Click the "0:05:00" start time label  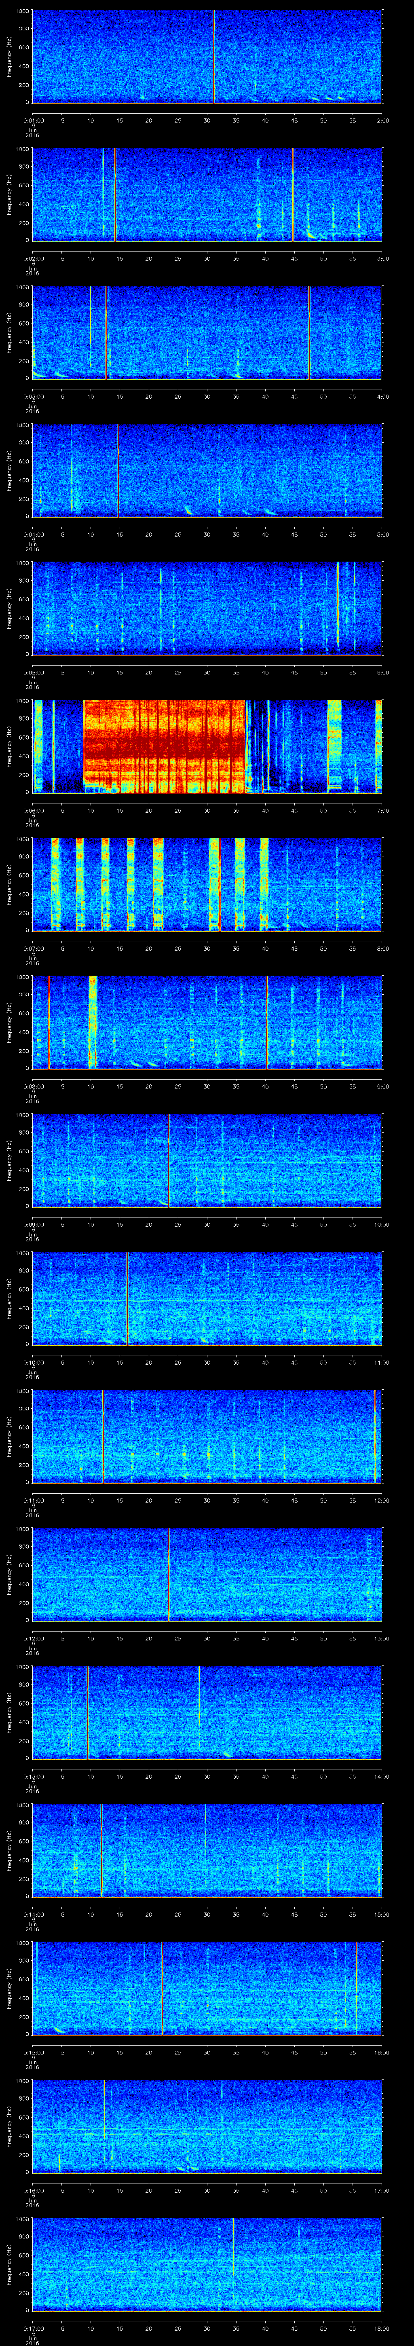(34, 672)
